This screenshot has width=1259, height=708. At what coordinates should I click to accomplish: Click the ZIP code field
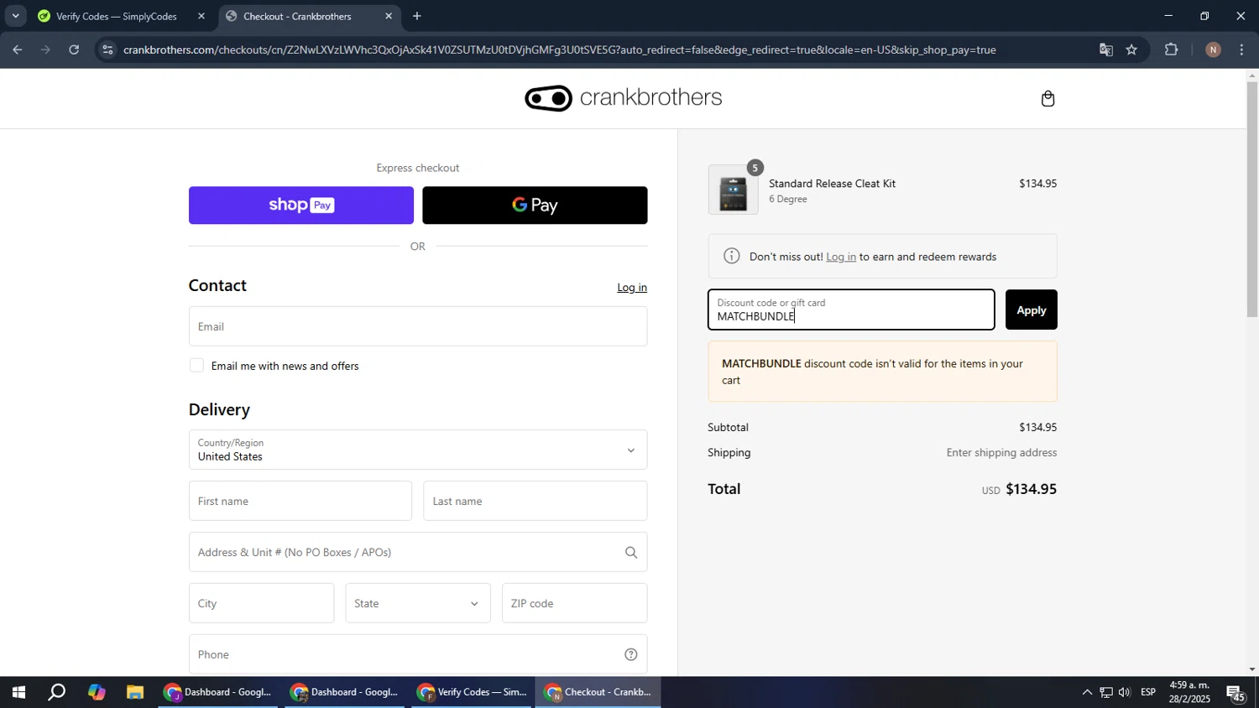[574, 603]
